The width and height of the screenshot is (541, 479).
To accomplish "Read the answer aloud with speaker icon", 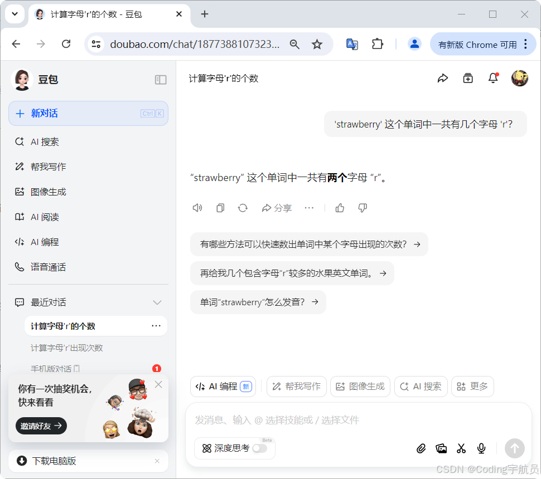I will (x=197, y=208).
